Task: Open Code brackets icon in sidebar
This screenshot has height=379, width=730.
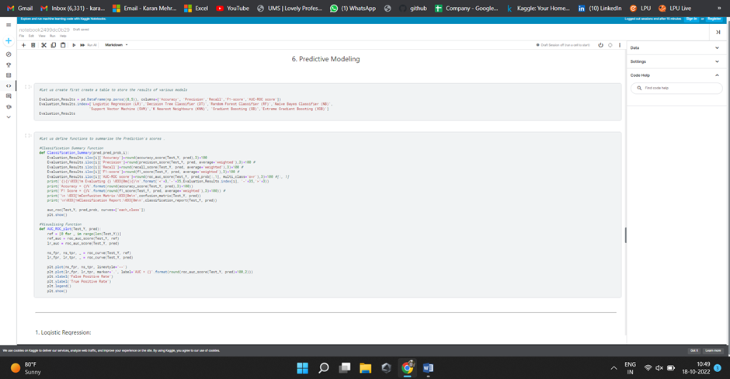Action: [9, 85]
